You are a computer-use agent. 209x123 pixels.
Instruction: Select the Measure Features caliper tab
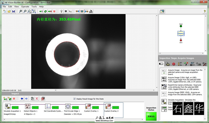pos(180,64)
